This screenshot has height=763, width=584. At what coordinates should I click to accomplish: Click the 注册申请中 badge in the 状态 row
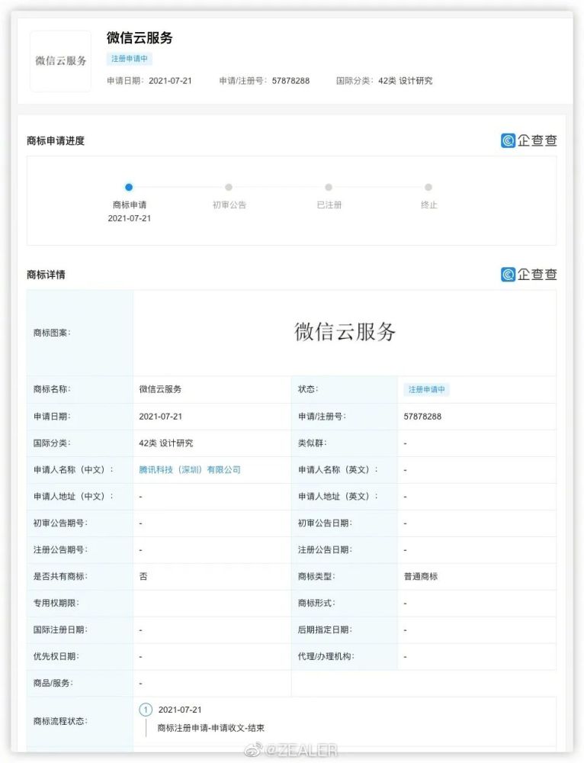point(426,389)
